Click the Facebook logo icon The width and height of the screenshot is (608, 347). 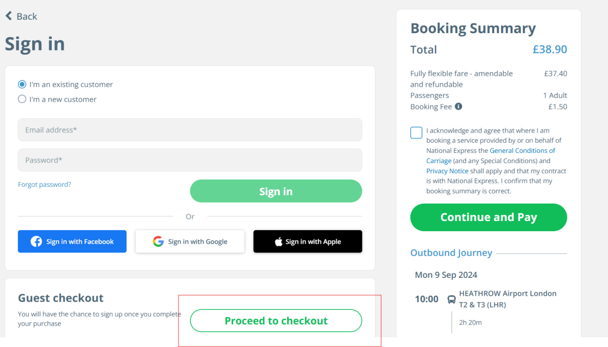point(36,242)
